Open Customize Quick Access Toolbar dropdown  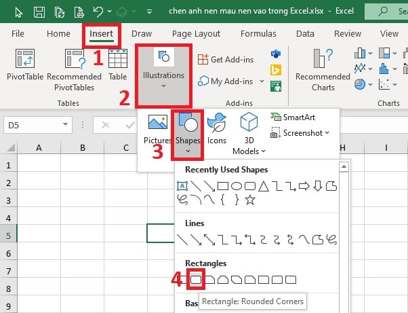(x=149, y=12)
